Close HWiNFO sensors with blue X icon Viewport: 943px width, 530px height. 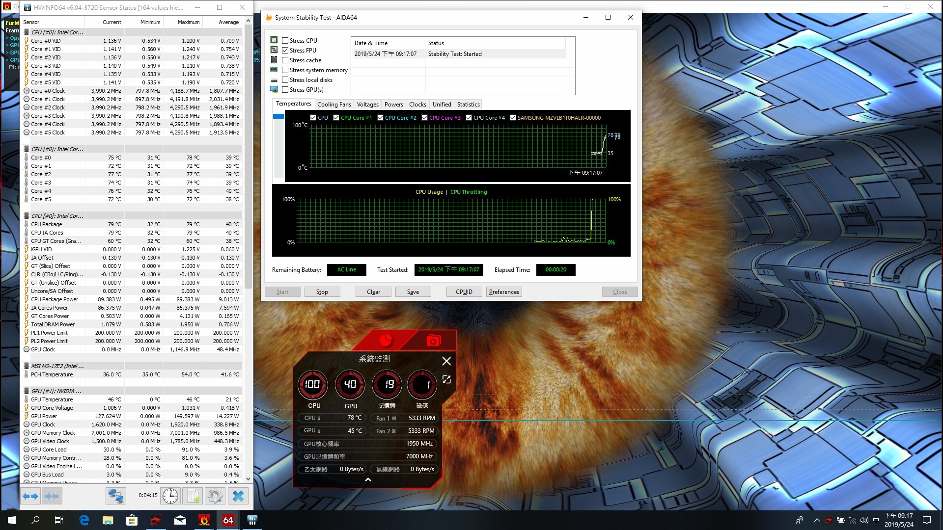point(238,496)
